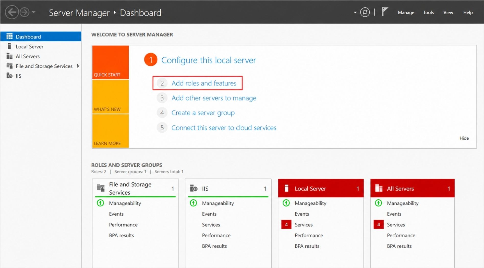484x268 pixels.
Task: Open Manageability under the IIS tile
Action: [218, 203]
